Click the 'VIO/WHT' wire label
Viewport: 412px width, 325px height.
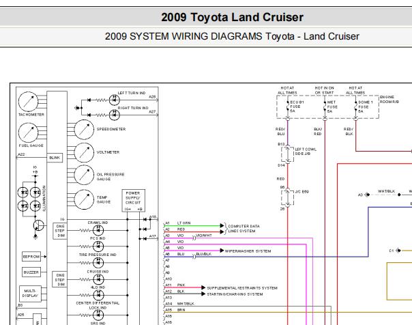coord(204,236)
